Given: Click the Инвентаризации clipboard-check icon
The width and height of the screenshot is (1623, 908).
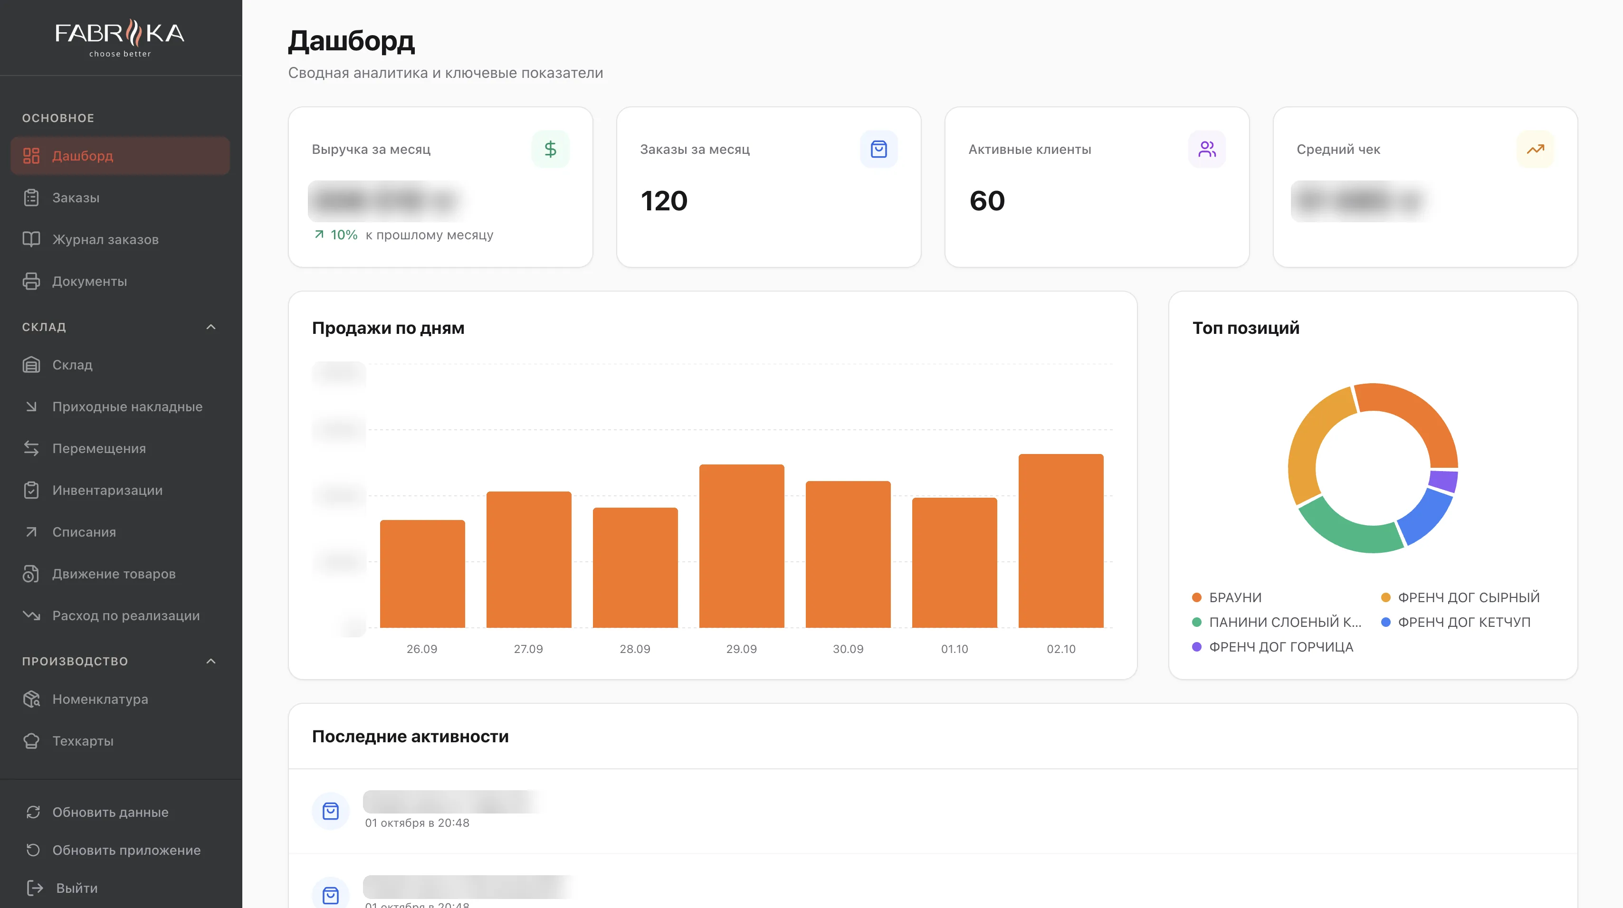Looking at the screenshot, I should coord(31,491).
